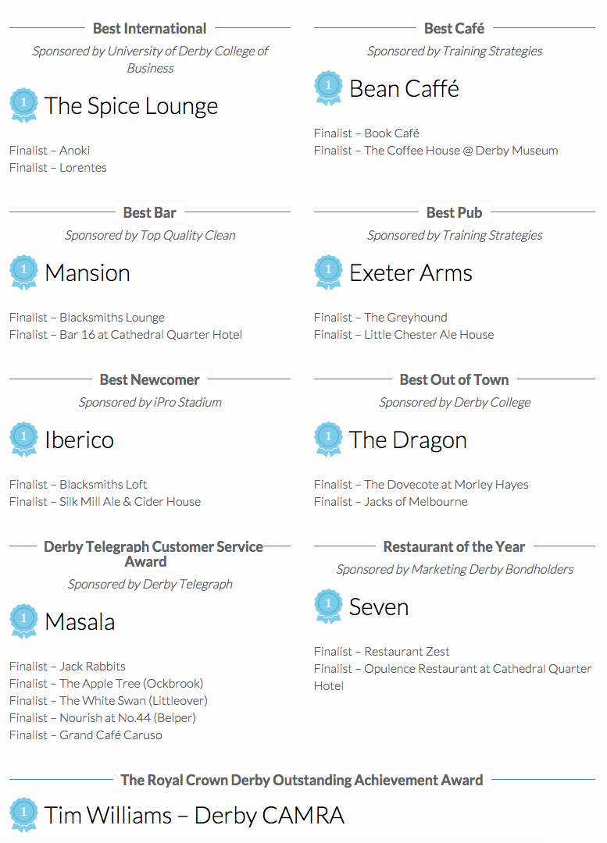Screen dimensions: 607x843
Task: Click the ribbon beside Tim Williams – Derby CAMRA
Action: coord(23,813)
